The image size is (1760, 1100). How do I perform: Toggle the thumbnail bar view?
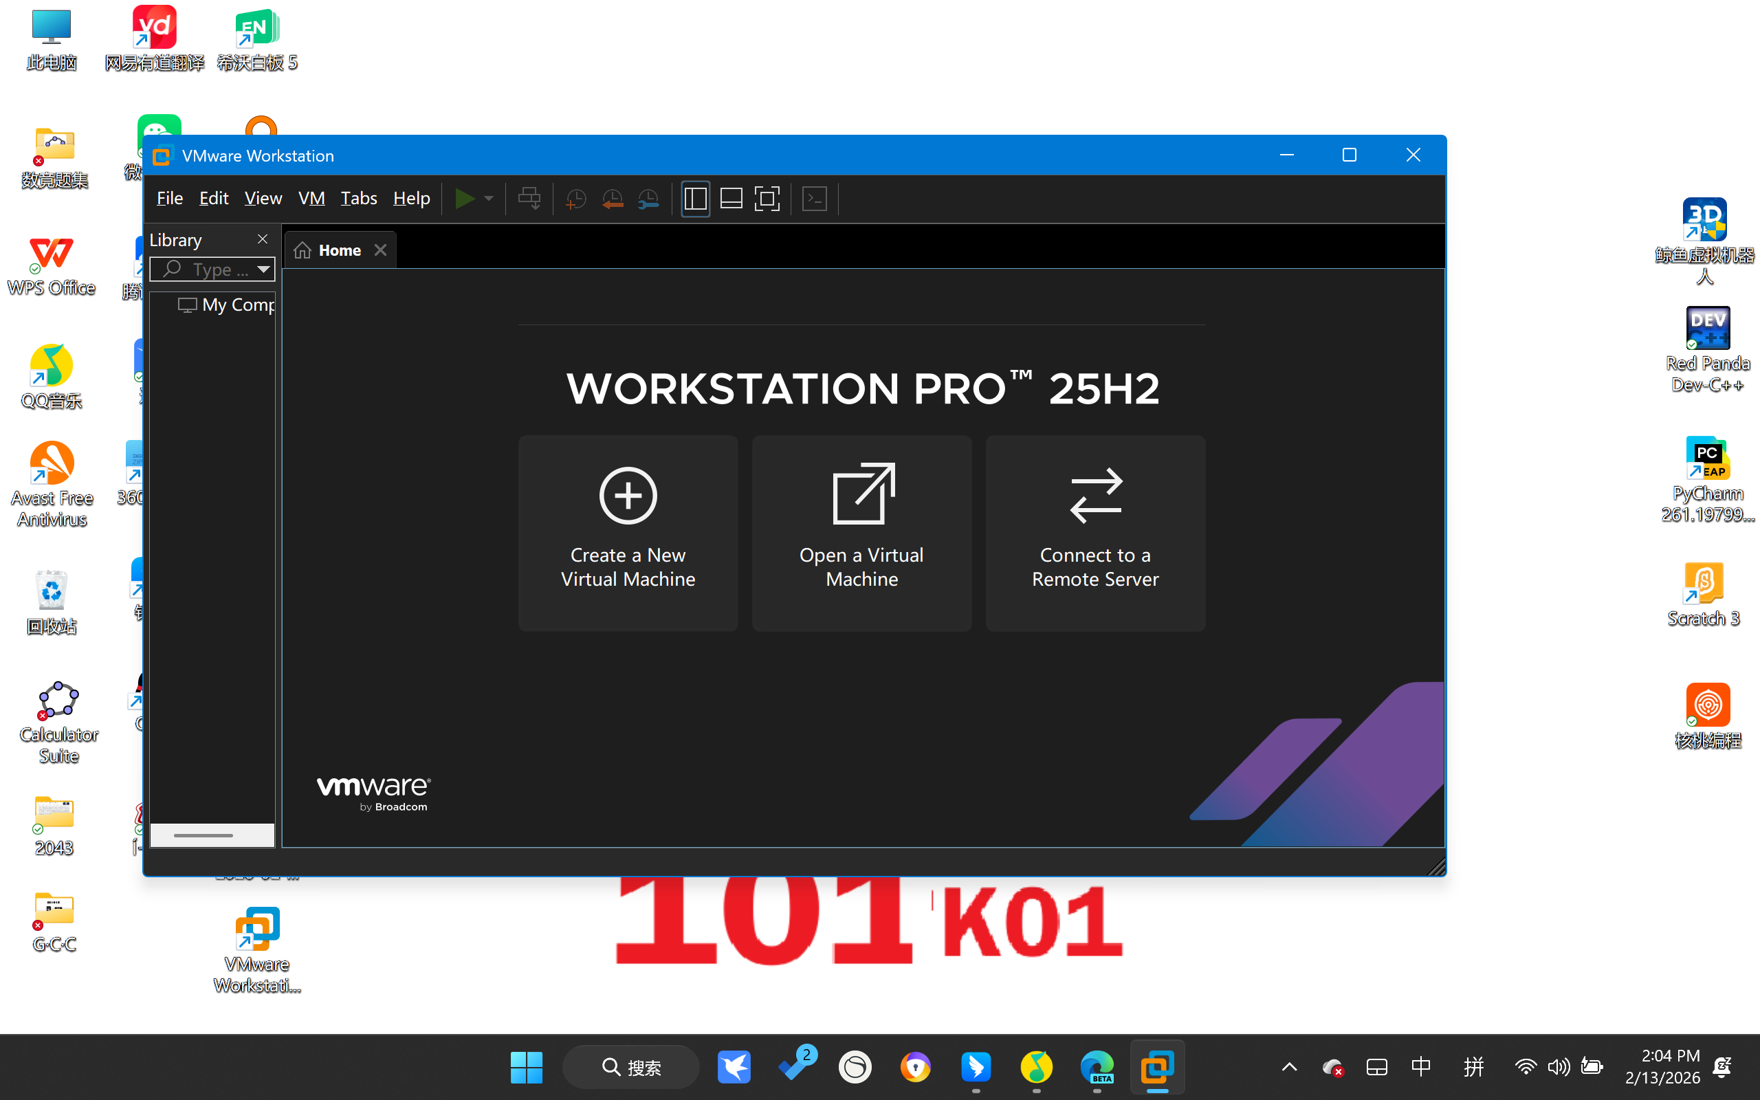tap(731, 199)
